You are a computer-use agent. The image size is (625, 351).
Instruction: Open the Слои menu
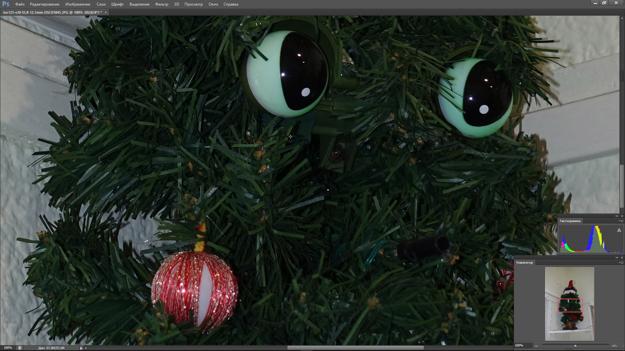click(101, 4)
